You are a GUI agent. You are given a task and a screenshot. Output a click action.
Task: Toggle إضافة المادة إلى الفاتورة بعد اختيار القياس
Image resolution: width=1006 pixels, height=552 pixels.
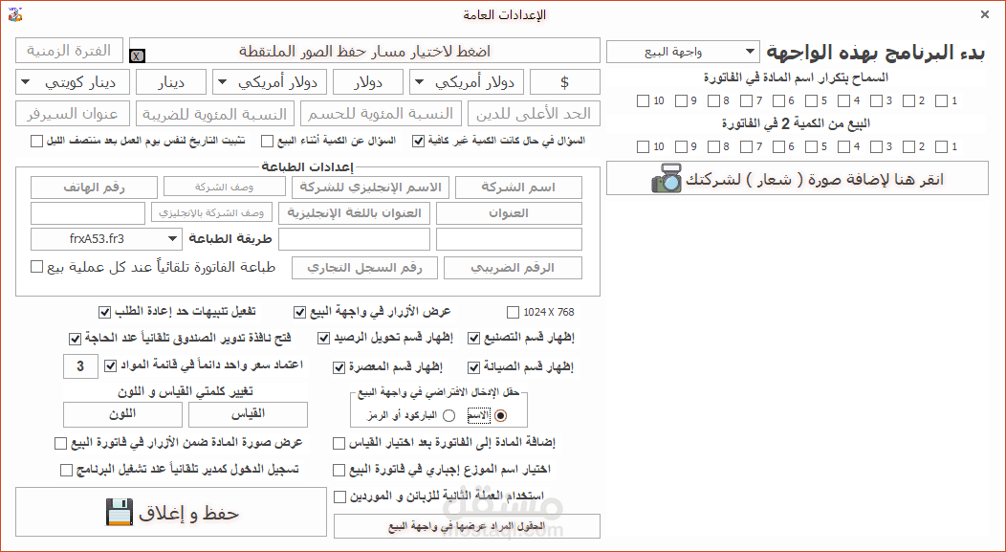click(x=339, y=443)
